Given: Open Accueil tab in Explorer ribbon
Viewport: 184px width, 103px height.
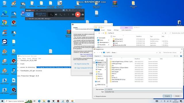Looking at the screenshot, I should click(x=103, y=30).
